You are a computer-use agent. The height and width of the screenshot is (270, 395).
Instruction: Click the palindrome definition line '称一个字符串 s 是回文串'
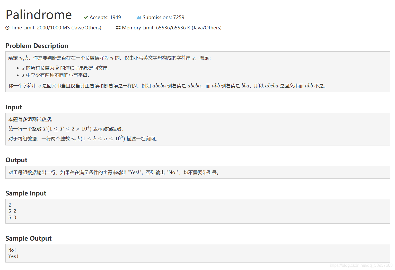pos(168,86)
